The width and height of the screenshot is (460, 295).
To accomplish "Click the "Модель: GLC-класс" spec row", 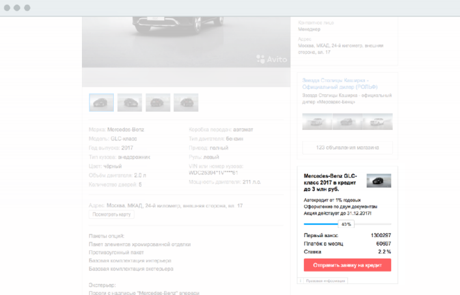I will pos(113,138).
